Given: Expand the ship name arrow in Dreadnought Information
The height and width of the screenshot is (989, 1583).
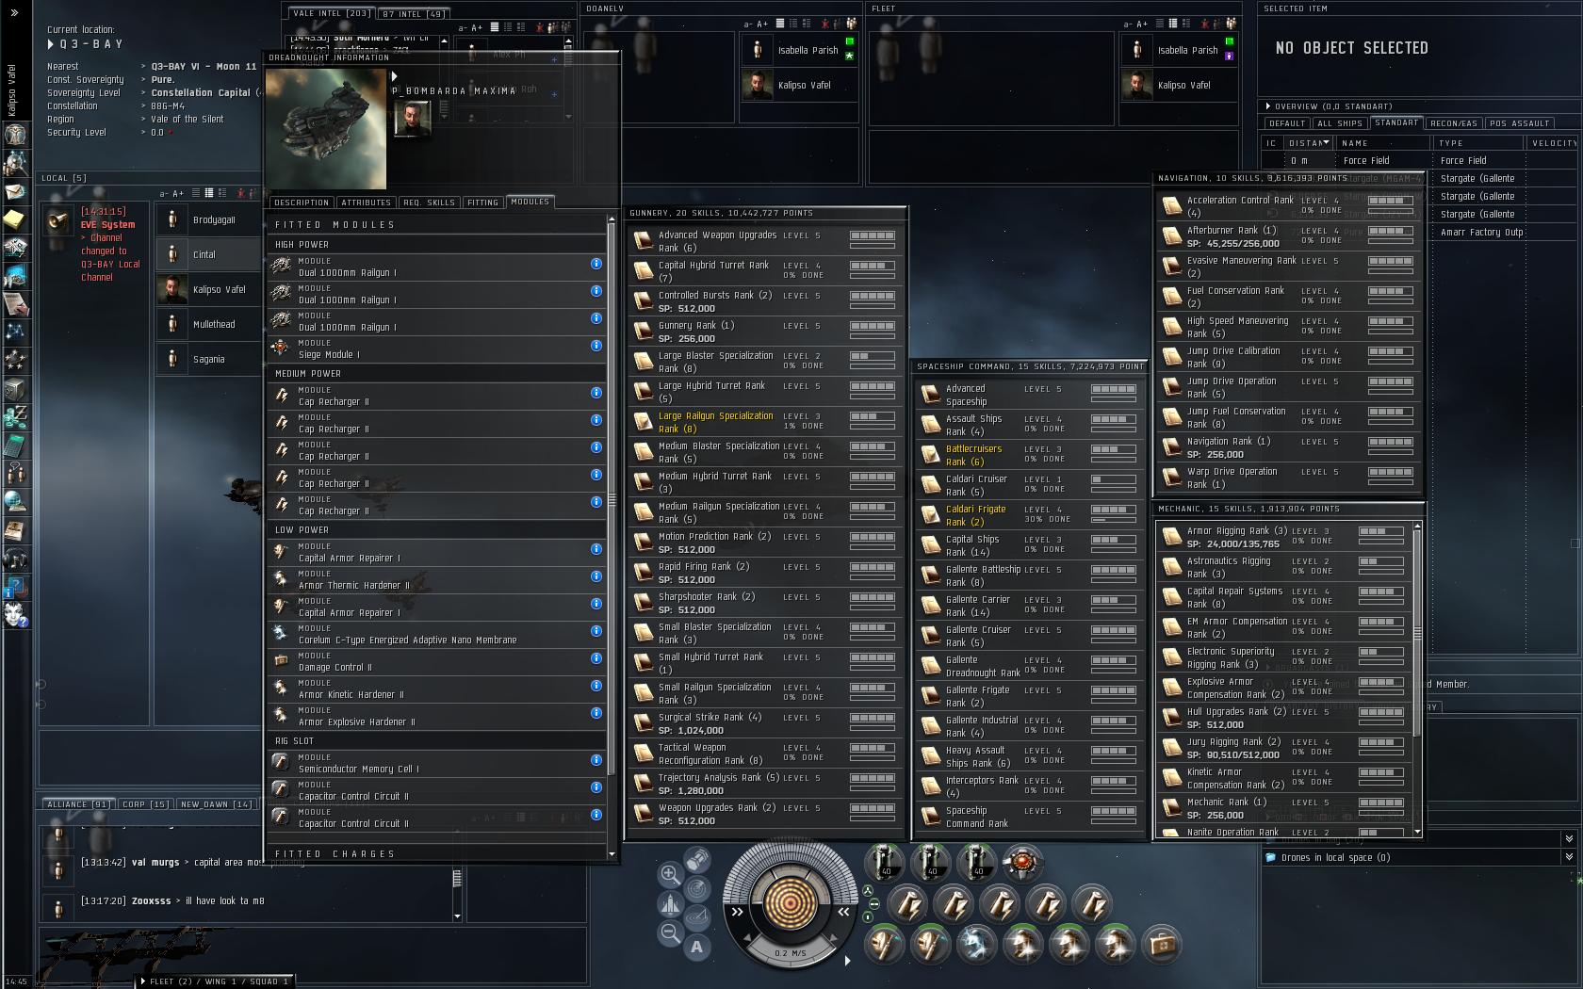Looking at the screenshot, I should [395, 76].
